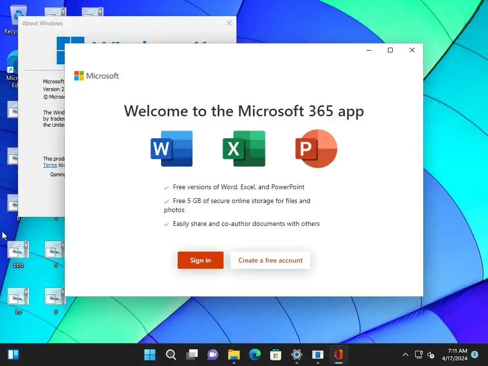Image resolution: width=488 pixels, height=366 pixels.
Task: Click the Word app icon
Action: pyautogui.click(x=172, y=149)
